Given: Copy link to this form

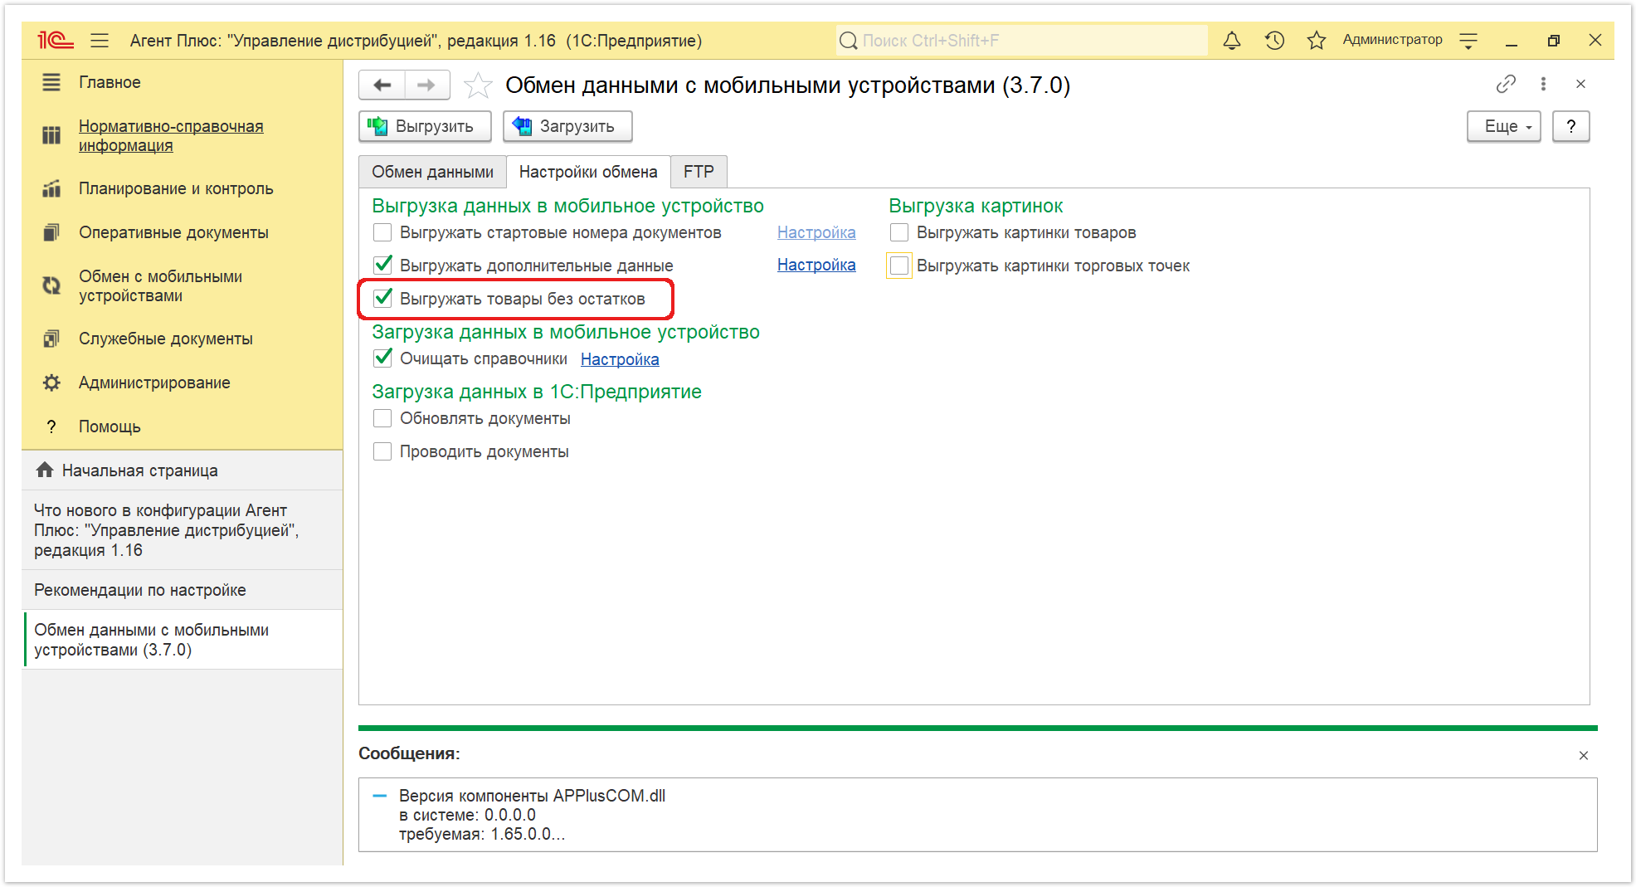Looking at the screenshot, I should pos(1505,84).
